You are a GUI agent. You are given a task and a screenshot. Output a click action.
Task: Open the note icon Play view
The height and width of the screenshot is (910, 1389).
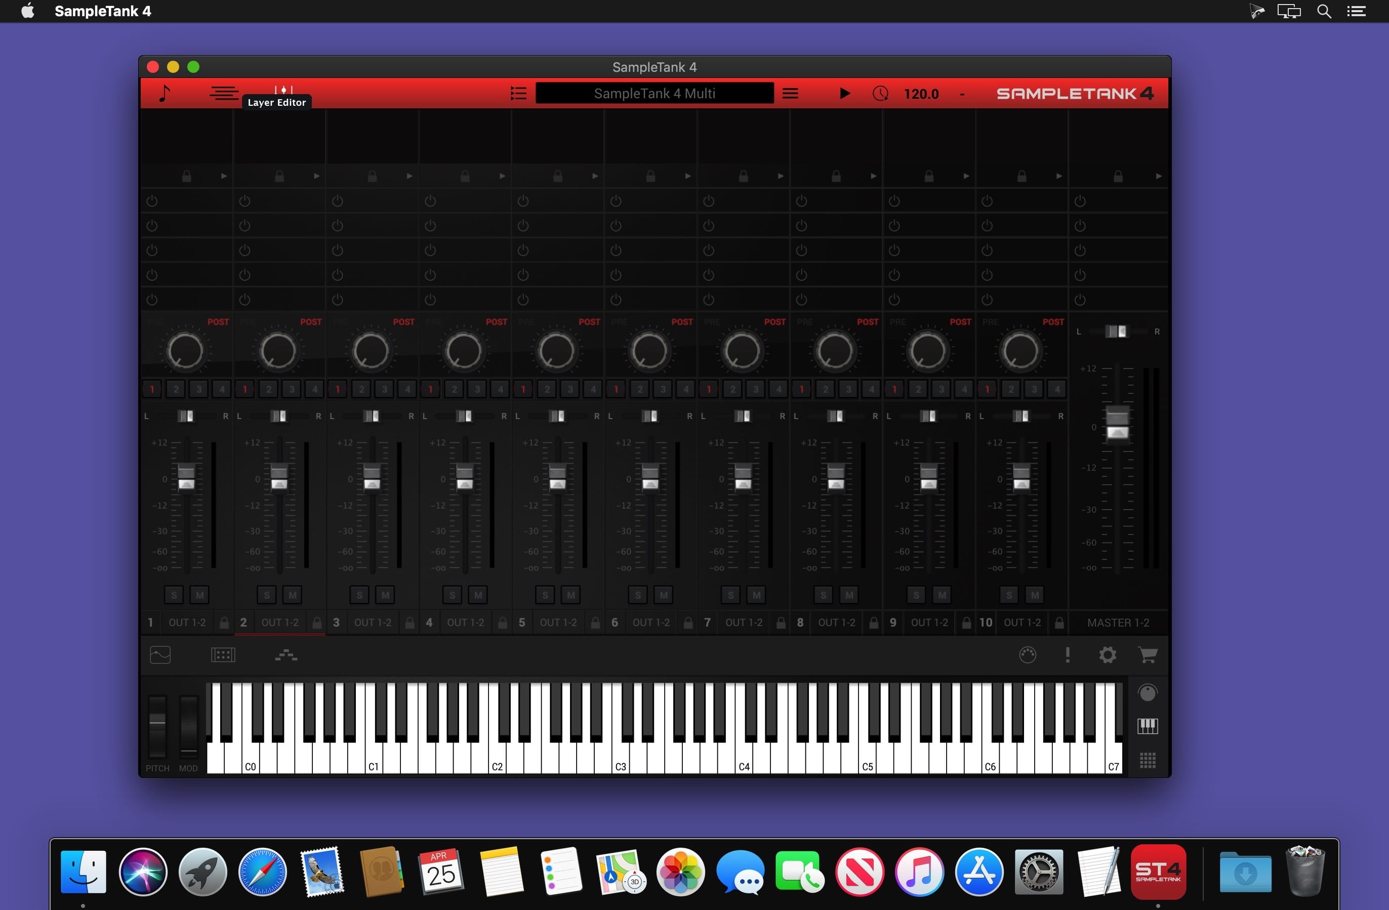[x=165, y=94]
